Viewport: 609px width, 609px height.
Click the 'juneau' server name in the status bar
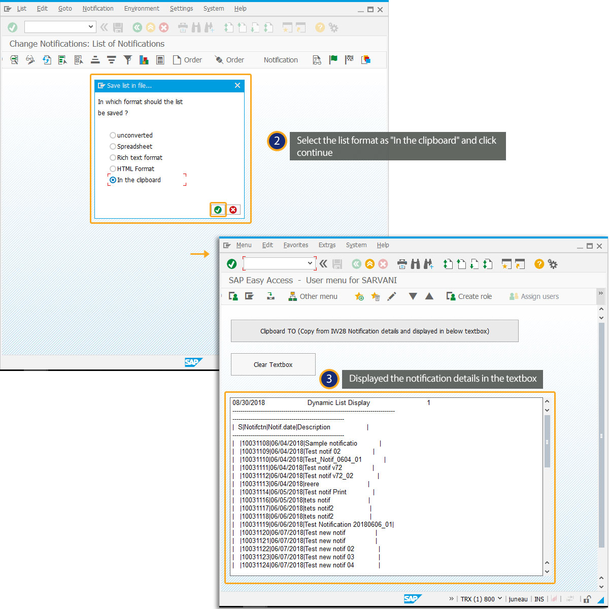coord(518,599)
